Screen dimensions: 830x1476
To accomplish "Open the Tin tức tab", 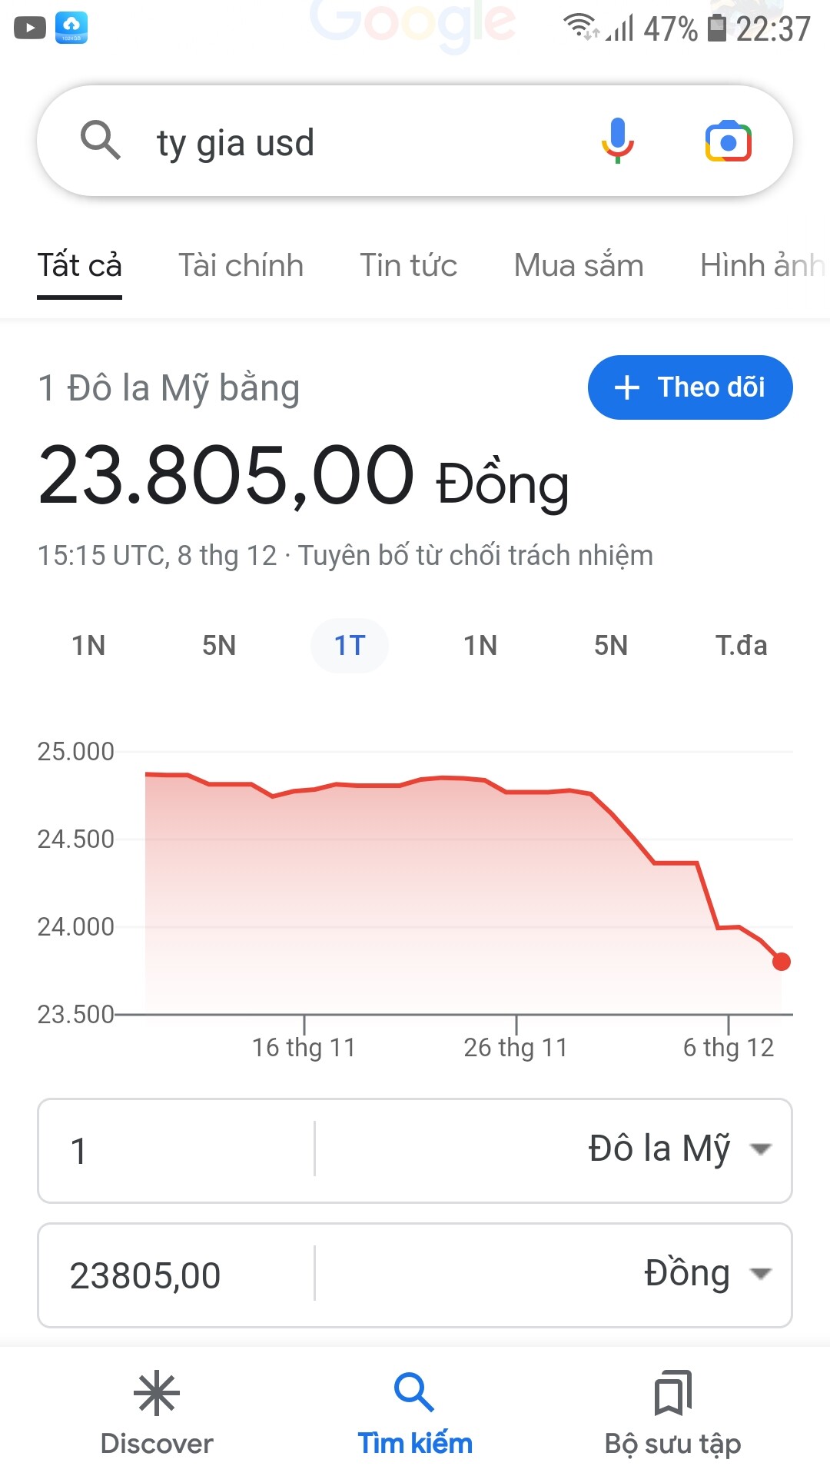I will click(x=408, y=265).
